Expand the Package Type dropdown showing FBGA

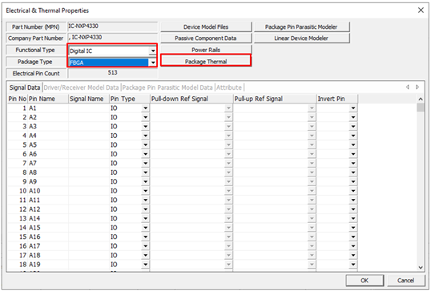point(153,63)
